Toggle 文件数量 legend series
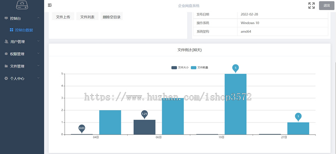Viewport: 336px width, 154px height. (199, 67)
